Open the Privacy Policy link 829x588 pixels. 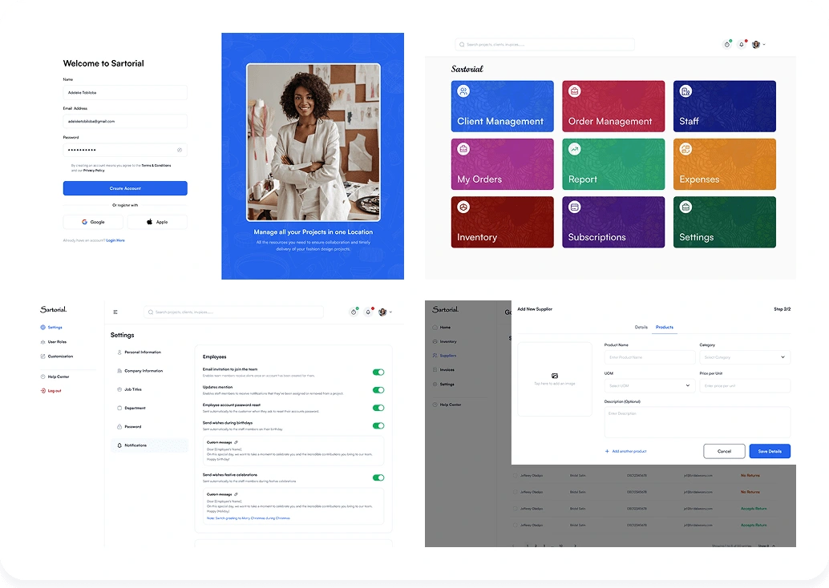point(94,171)
